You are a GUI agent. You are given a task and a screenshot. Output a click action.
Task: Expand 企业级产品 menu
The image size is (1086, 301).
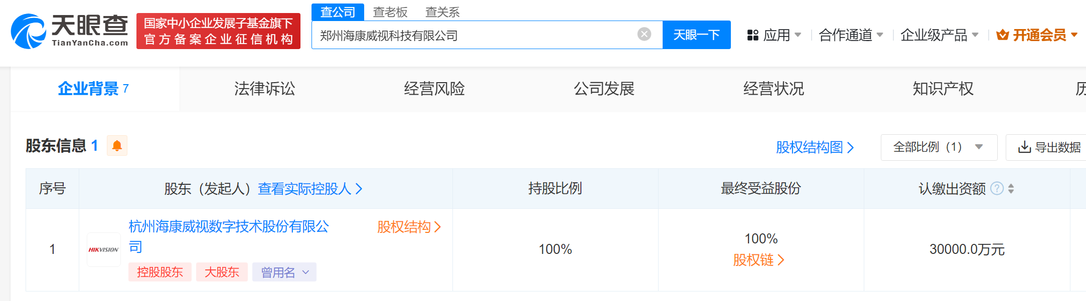(x=939, y=35)
